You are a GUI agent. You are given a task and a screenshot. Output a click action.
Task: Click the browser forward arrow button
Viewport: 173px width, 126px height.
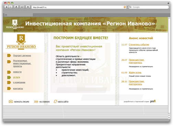pyautogui.click(x=11, y=7)
